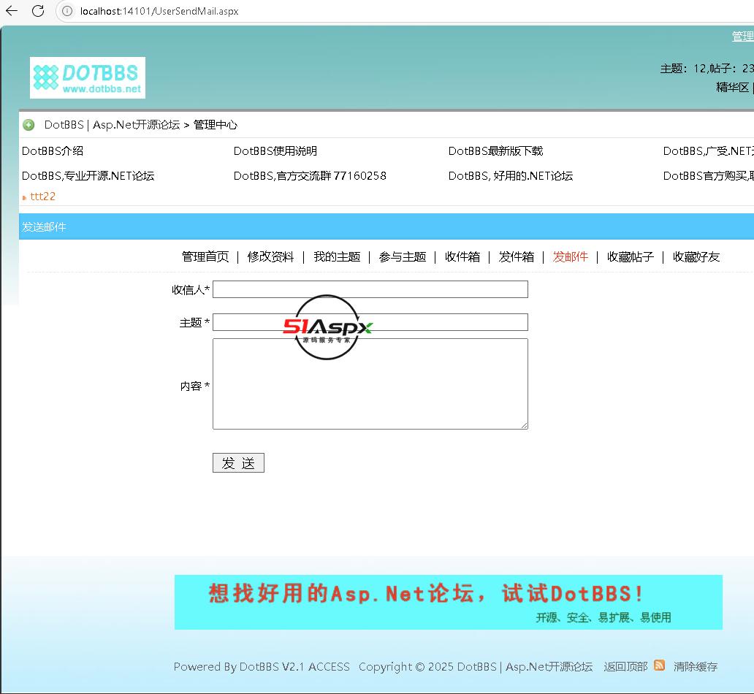Image resolution: width=754 pixels, height=694 pixels.
Task: Open 发件箱 outbox tab
Action: coord(516,257)
